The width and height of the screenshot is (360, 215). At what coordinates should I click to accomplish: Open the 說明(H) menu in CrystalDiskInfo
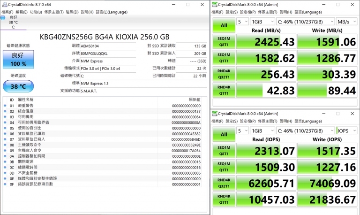click(87, 12)
